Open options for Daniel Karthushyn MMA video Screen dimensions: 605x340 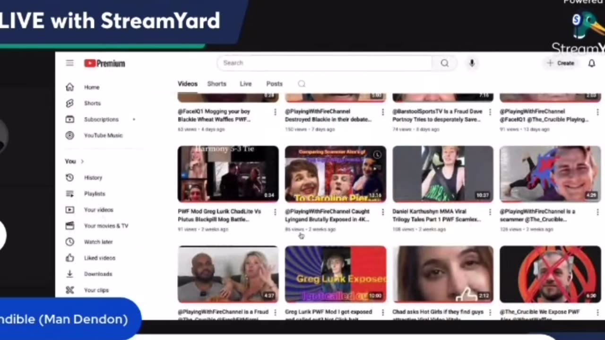pos(490,212)
